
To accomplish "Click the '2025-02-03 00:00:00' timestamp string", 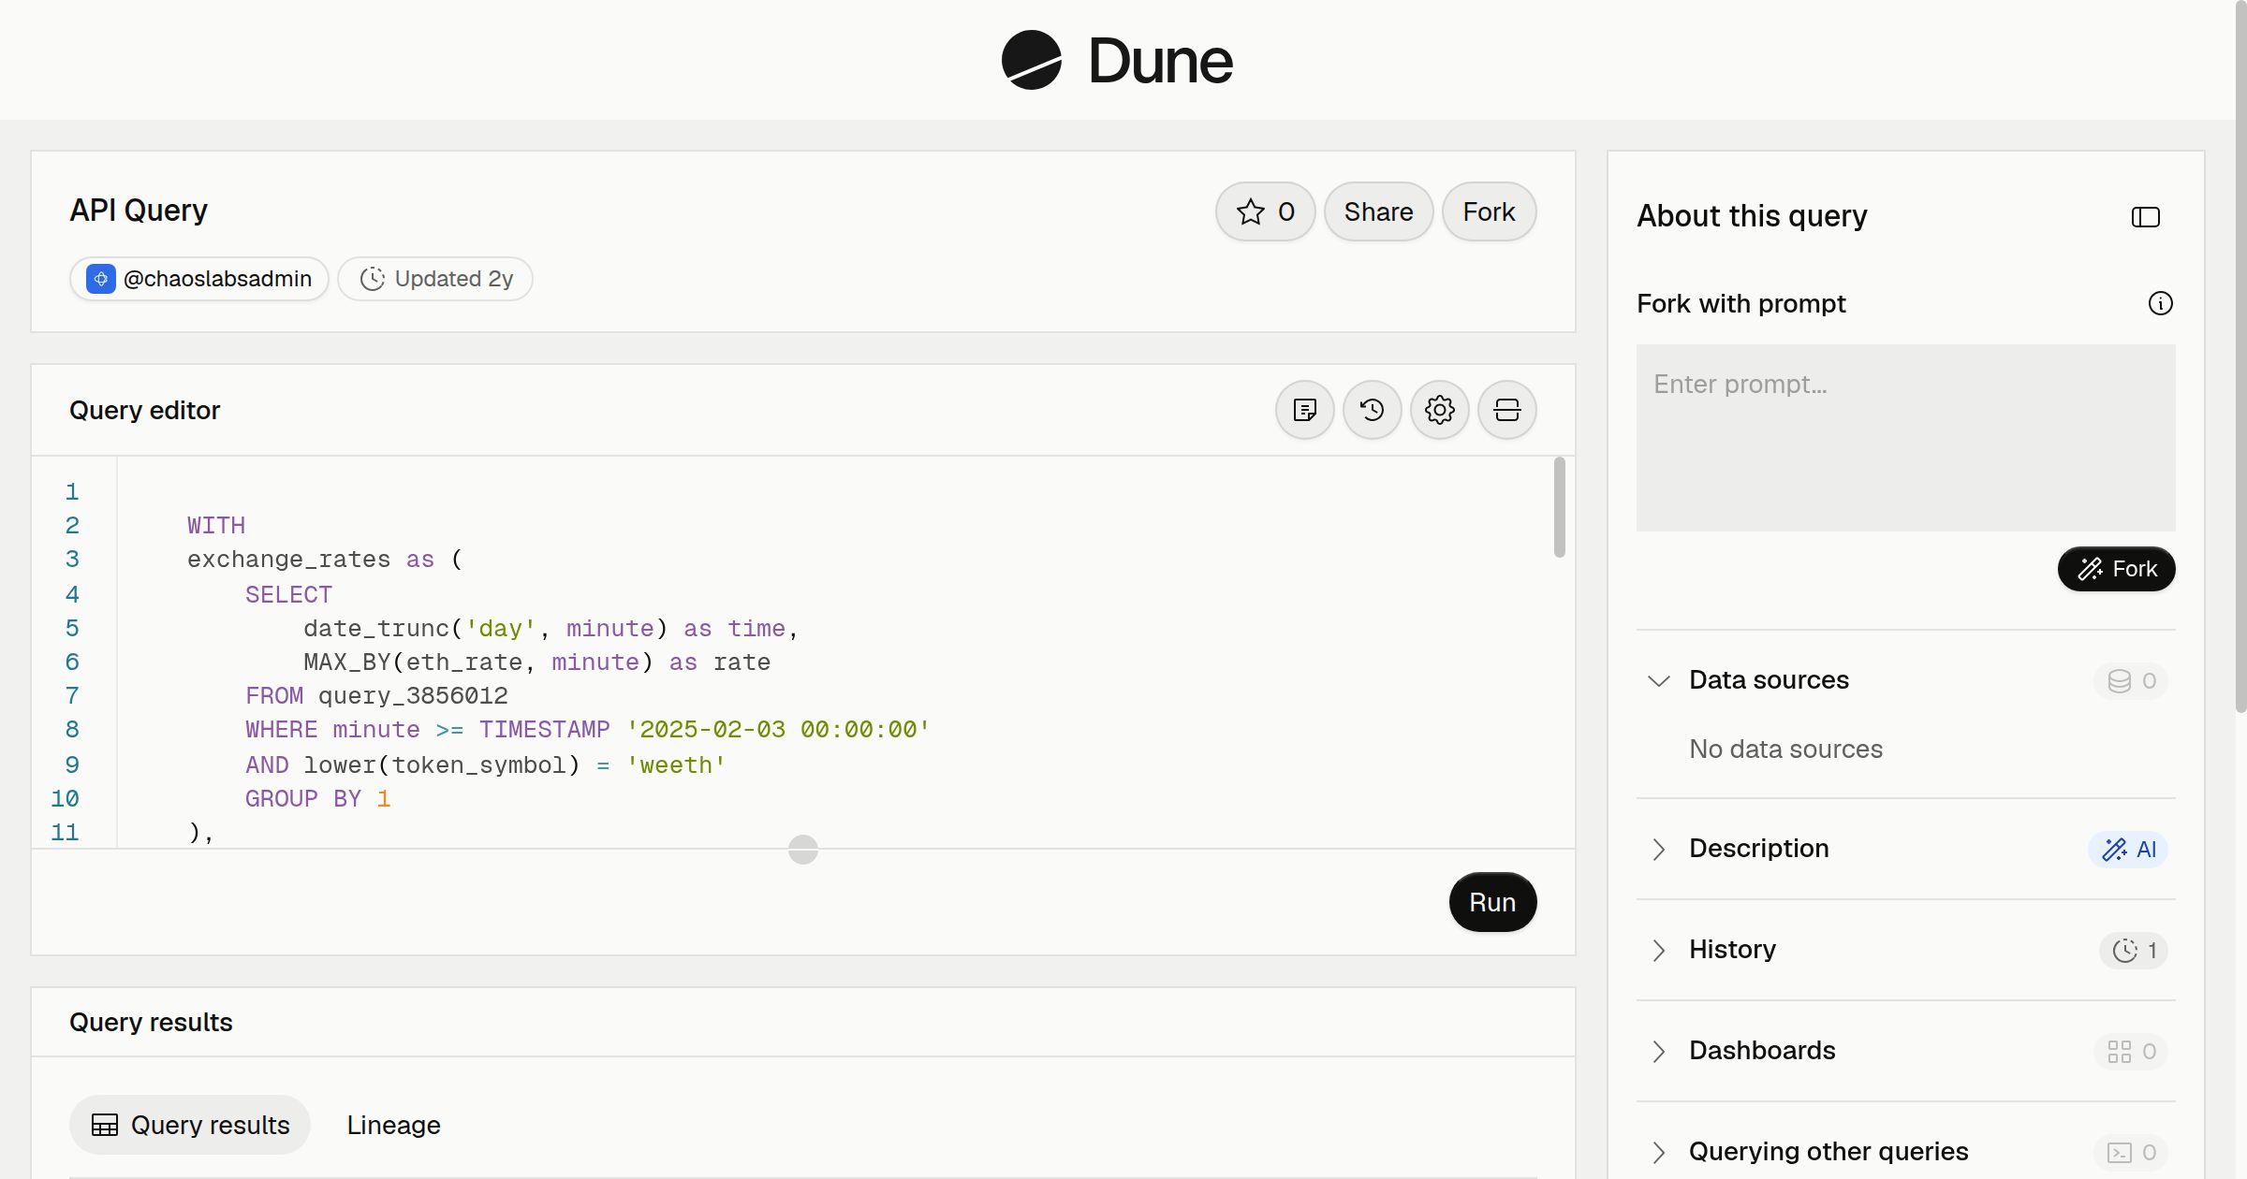I will point(778,730).
